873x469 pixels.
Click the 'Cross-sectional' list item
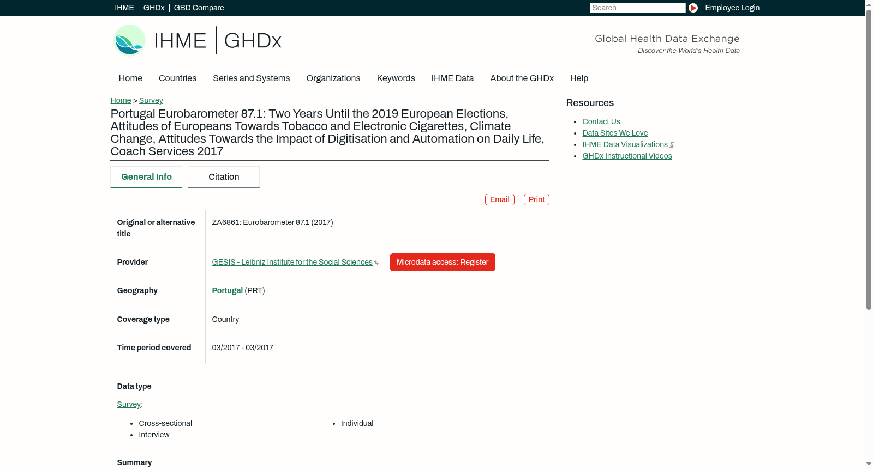pyautogui.click(x=165, y=423)
